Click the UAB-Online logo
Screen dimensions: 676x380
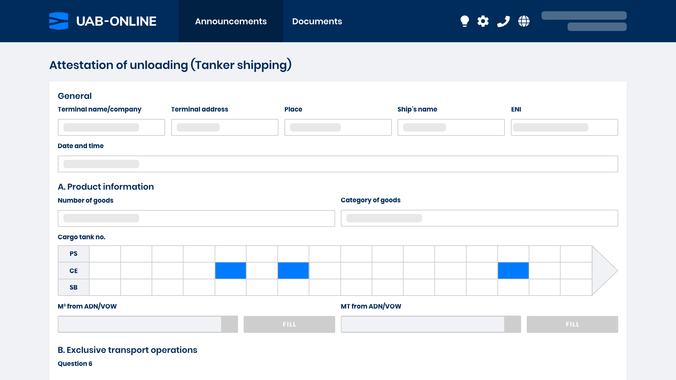coord(102,21)
